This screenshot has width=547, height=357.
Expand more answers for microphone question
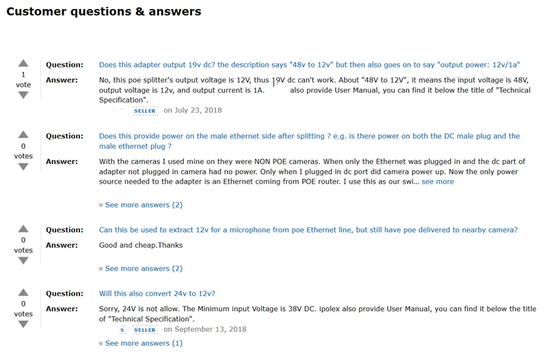coord(141,268)
